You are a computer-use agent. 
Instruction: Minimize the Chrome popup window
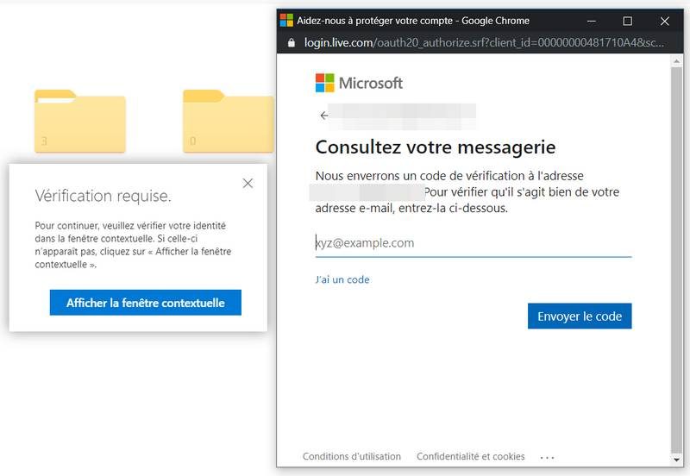[x=593, y=21]
